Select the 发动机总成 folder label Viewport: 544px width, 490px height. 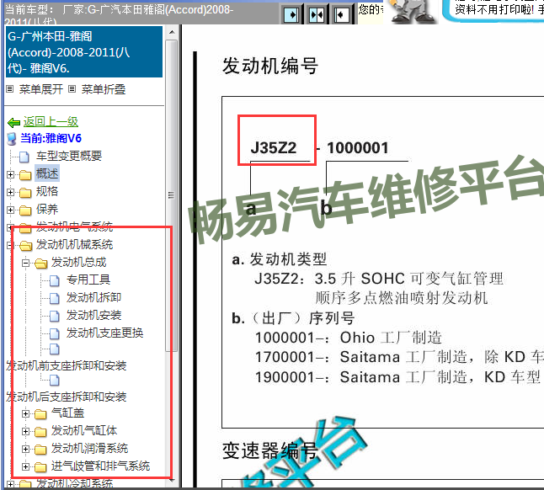click(x=79, y=262)
